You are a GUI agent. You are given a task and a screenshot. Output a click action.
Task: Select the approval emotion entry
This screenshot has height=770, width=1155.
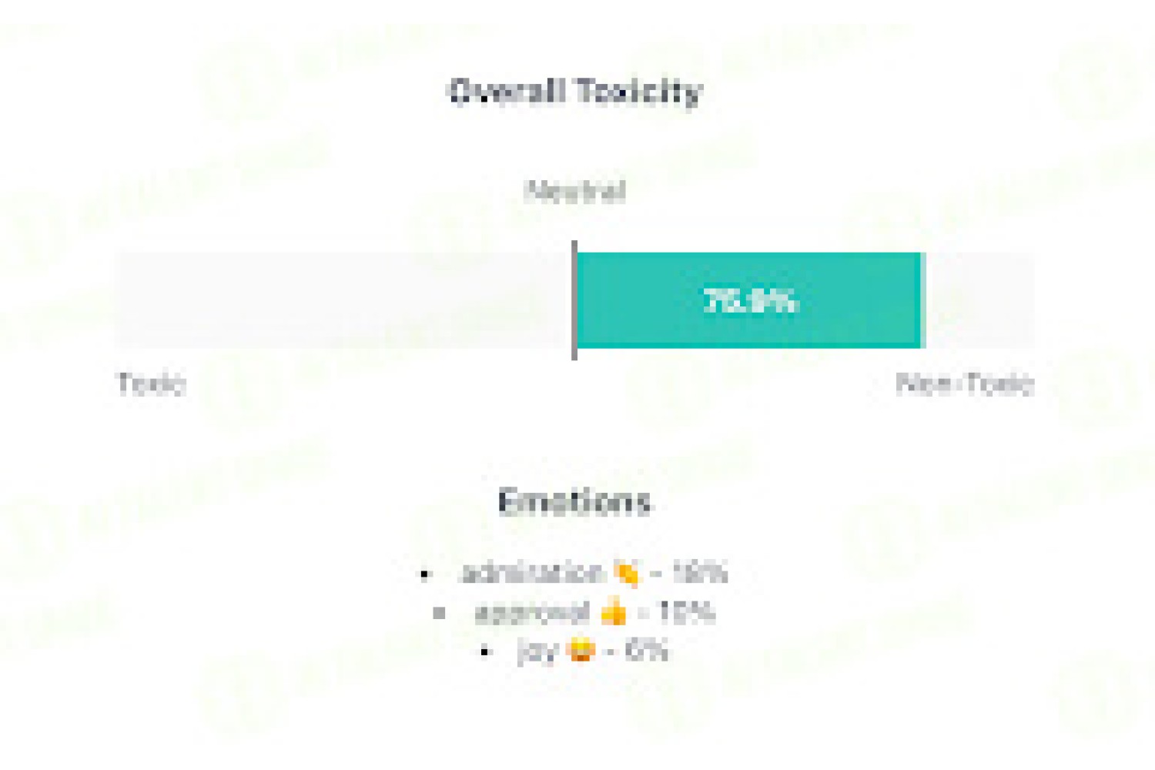tap(594, 613)
